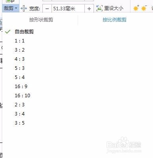Choose the 5 : 3 crop ratio

pos(19,68)
